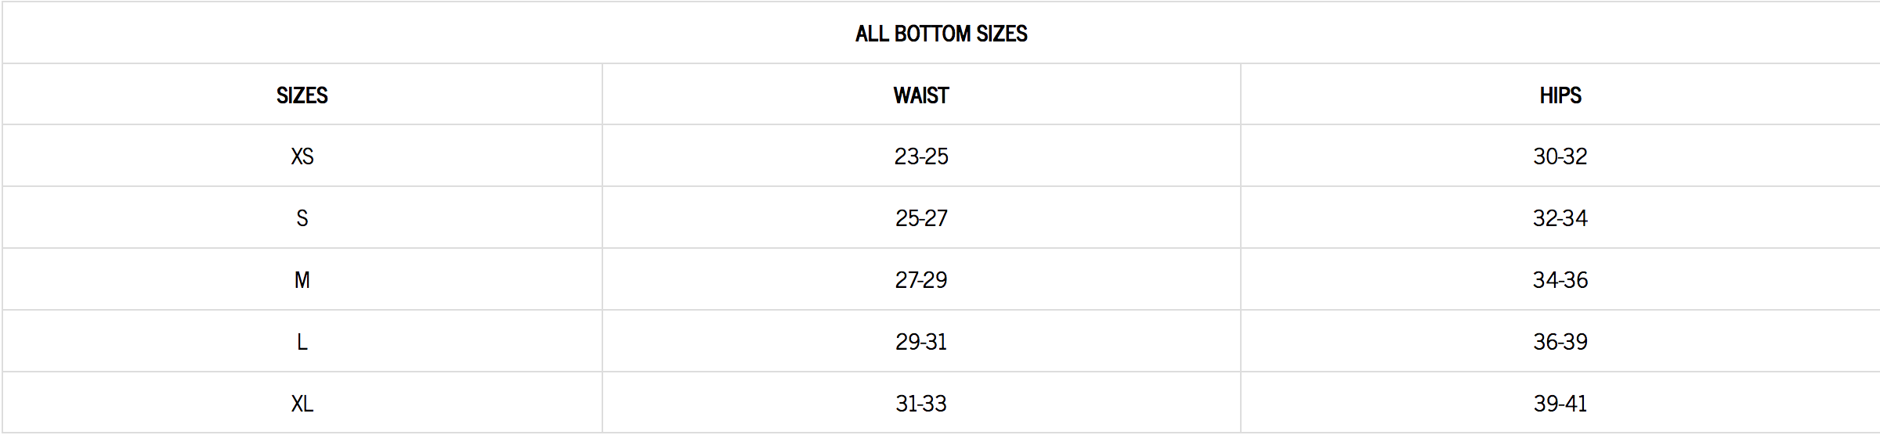Click the S size cell
Screen dimensions: 1880x435
click(x=302, y=218)
